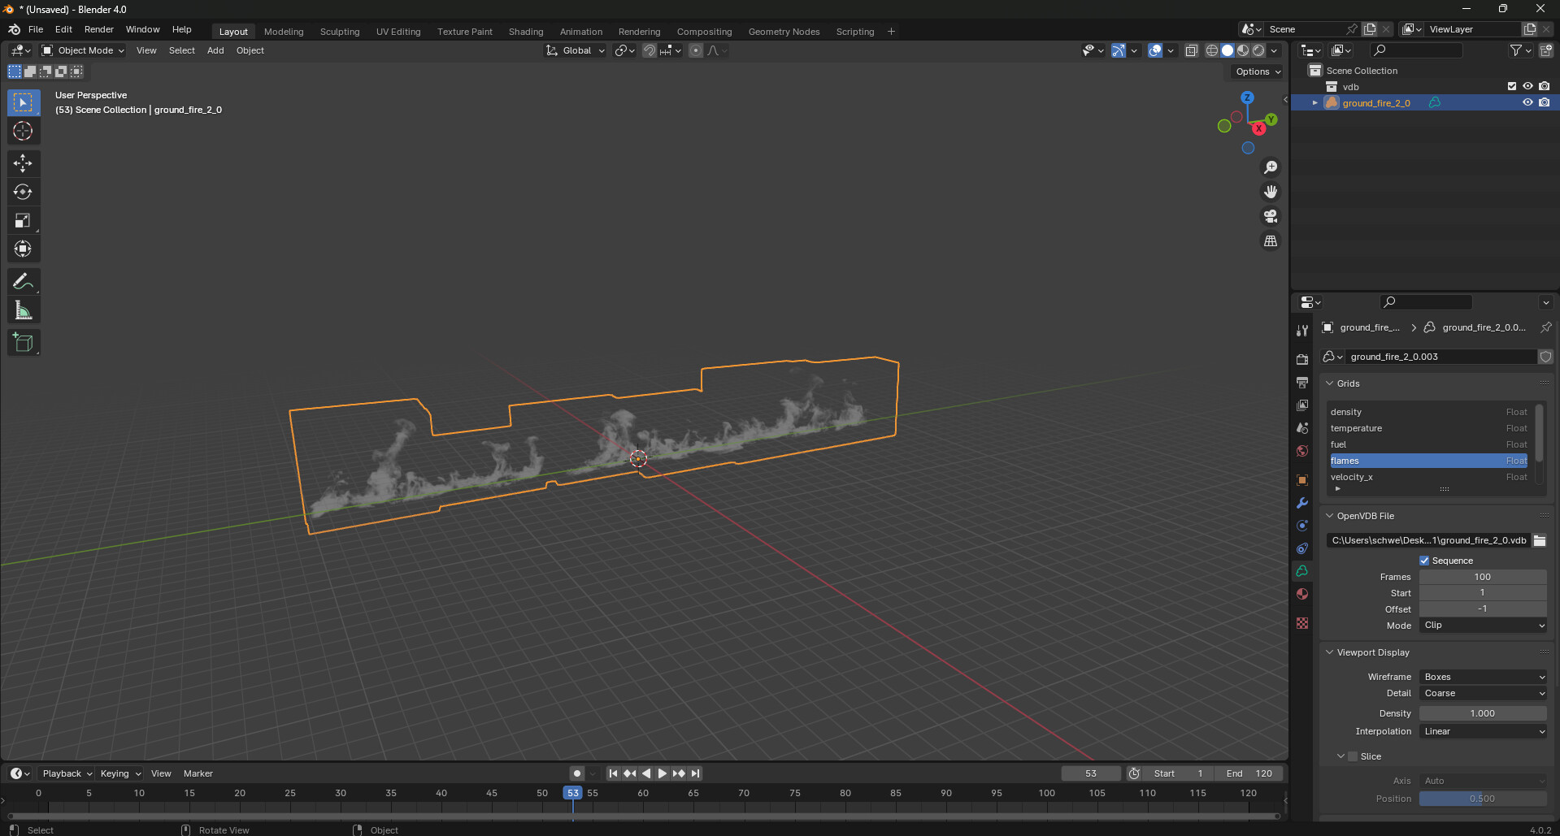Browse for OpenVDB file with folder icon

point(1540,540)
